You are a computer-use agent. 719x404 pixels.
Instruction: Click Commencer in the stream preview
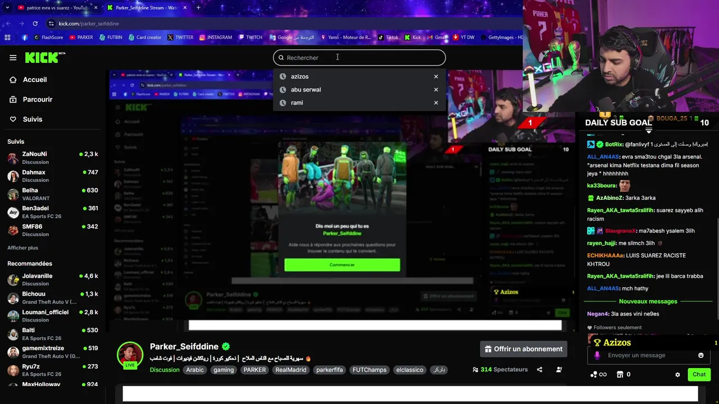pos(342,265)
